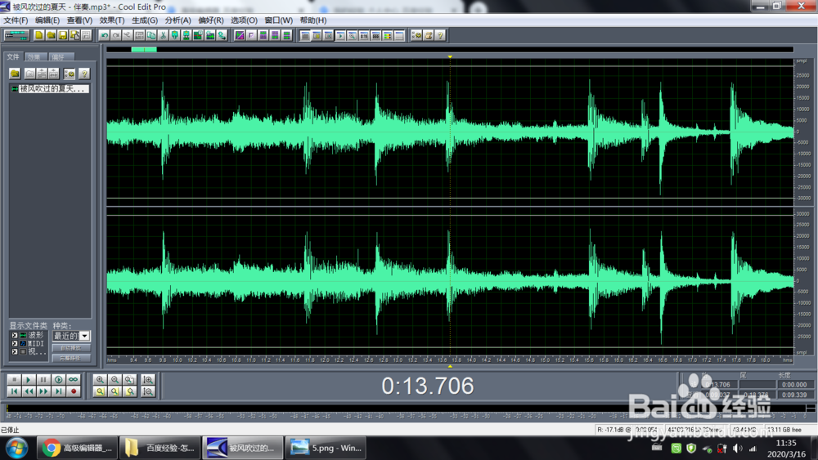Screen dimensions: 818x460
Task: Click the second button below the 种类 dropdown
Action: tap(71, 359)
